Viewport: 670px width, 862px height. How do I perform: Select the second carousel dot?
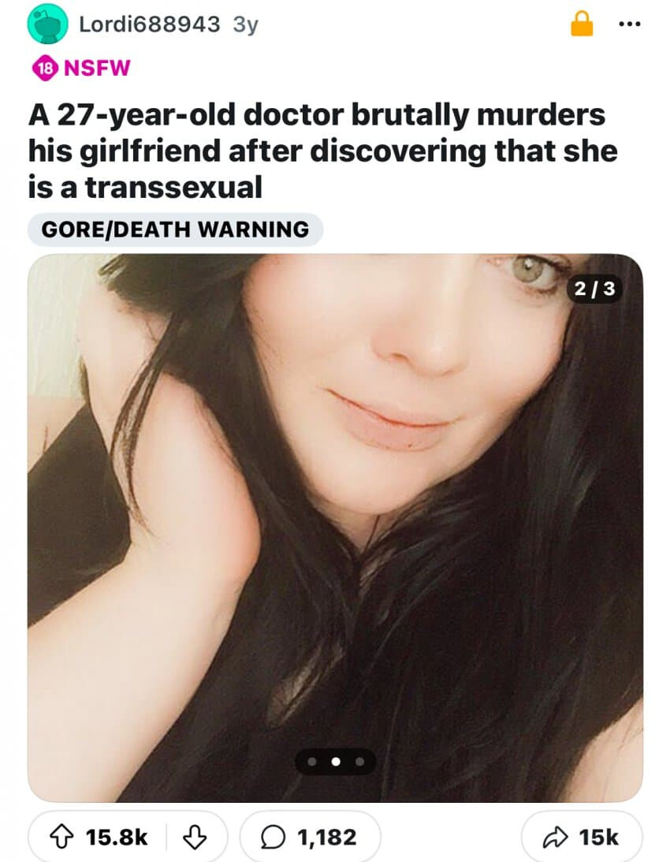336,762
